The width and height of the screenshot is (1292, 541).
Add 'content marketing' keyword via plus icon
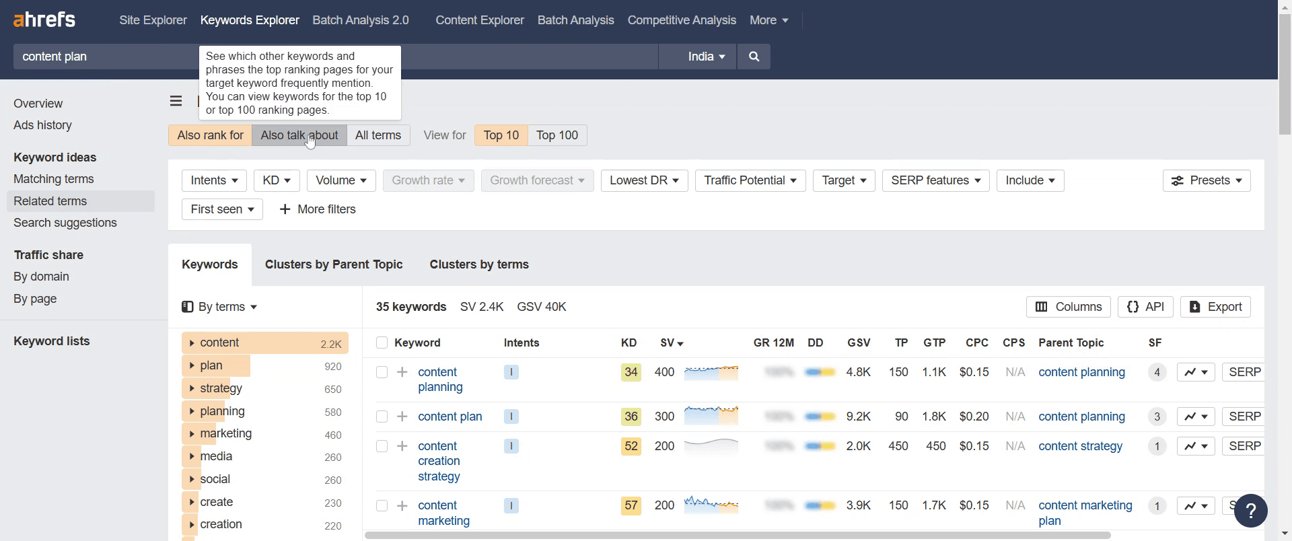click(x=402, y=505)
